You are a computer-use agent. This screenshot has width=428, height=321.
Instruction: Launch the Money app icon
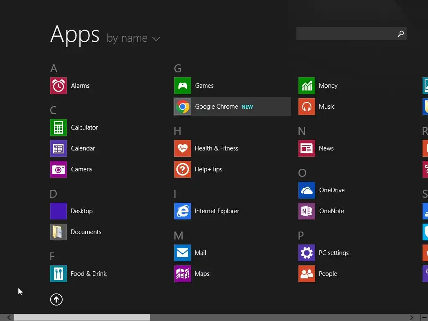tap(307, 86)
